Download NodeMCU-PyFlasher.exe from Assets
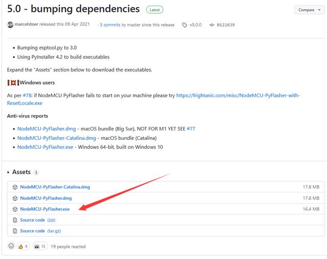The image size is (327, 259). click(45, 209)
